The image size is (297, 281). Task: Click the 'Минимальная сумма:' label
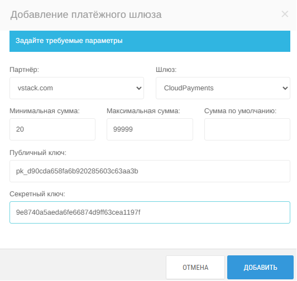point(45,111)
